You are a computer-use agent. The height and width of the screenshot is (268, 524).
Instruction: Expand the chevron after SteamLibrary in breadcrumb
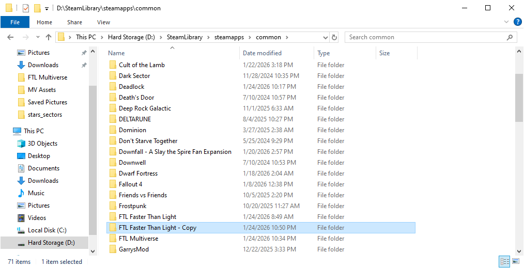[x=209, y=37]
